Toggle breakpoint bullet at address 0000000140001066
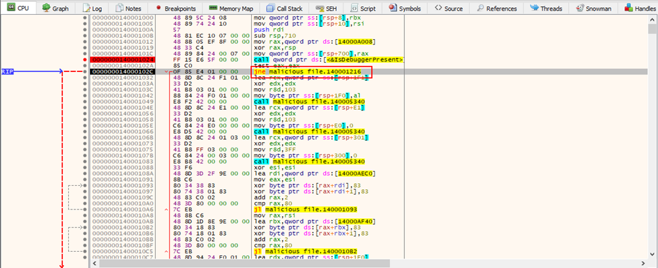The height and width of the screenshot is (268, 658). coord(85,131)
